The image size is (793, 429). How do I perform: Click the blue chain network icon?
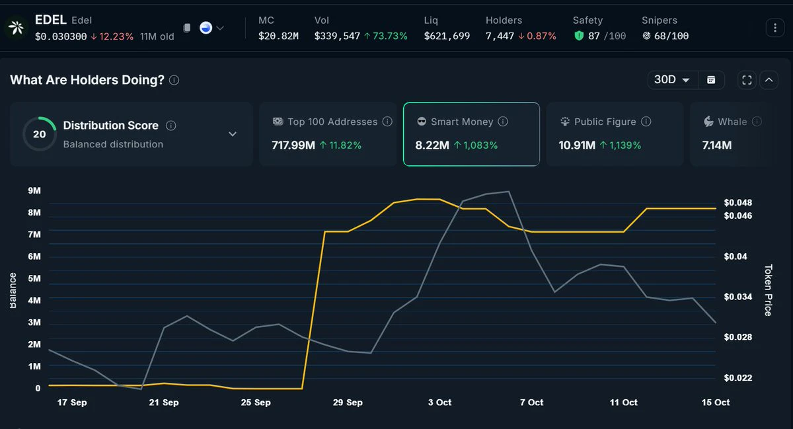[x=206, y=28]
